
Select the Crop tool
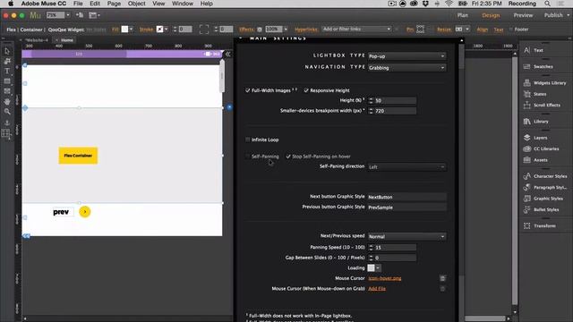pos(7,62)
